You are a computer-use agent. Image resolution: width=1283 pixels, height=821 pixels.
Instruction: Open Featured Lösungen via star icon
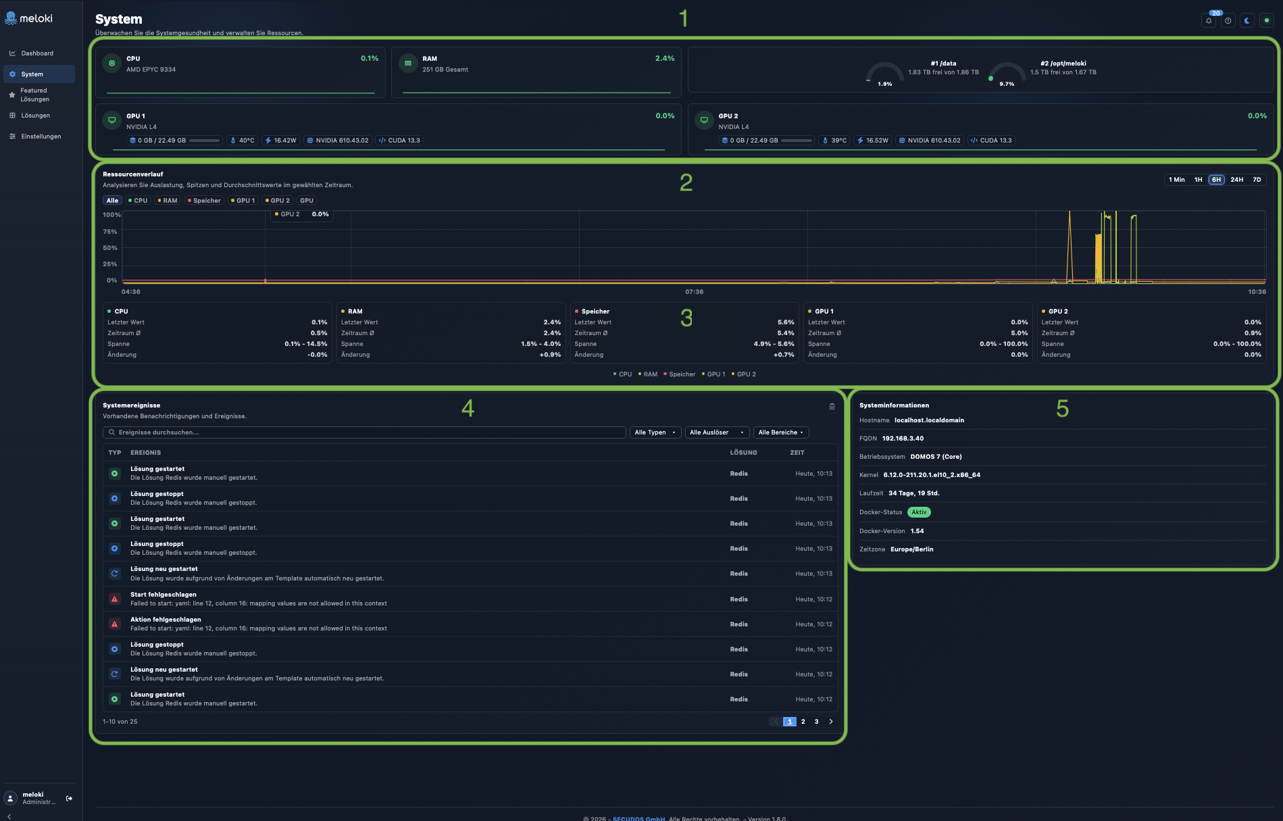pos(11,95)
